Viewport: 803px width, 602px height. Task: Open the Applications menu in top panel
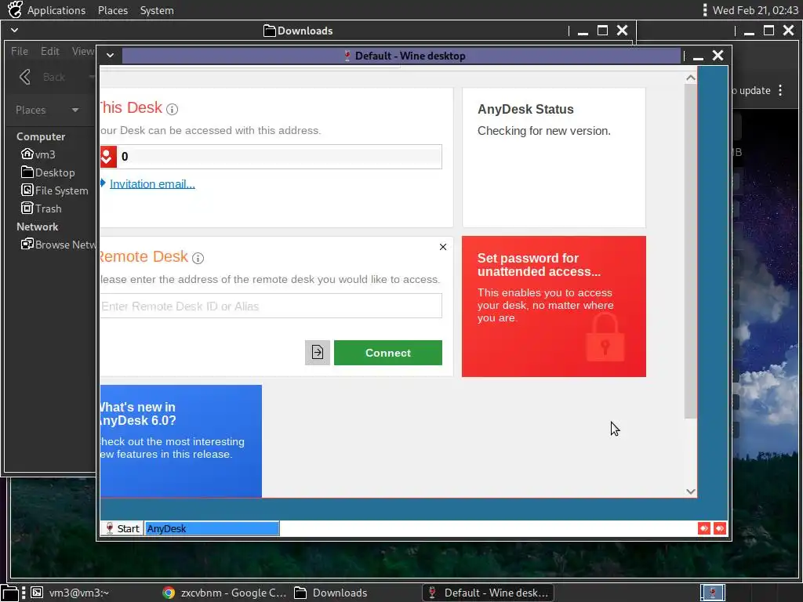(56, 10)
